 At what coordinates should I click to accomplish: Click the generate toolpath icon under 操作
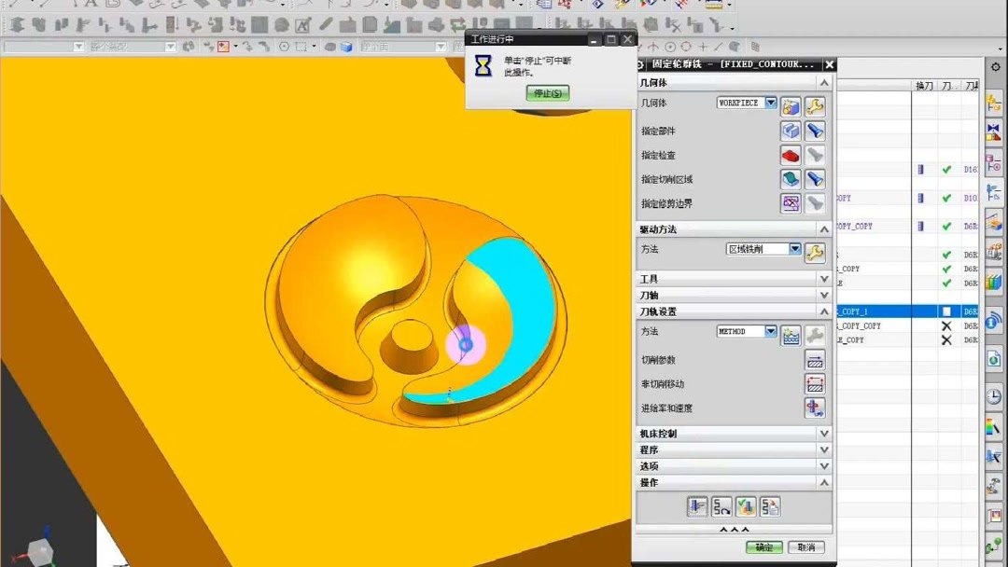coord(698,505)
